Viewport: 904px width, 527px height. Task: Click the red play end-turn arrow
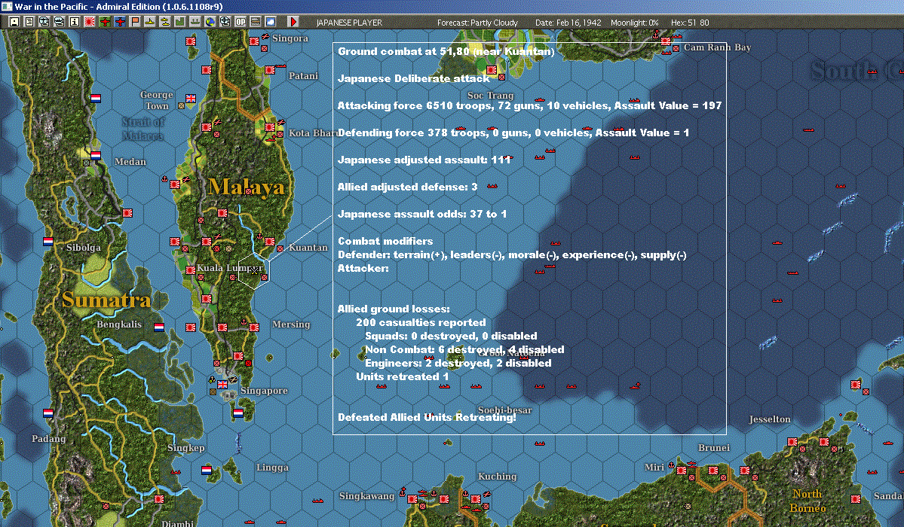293,22
